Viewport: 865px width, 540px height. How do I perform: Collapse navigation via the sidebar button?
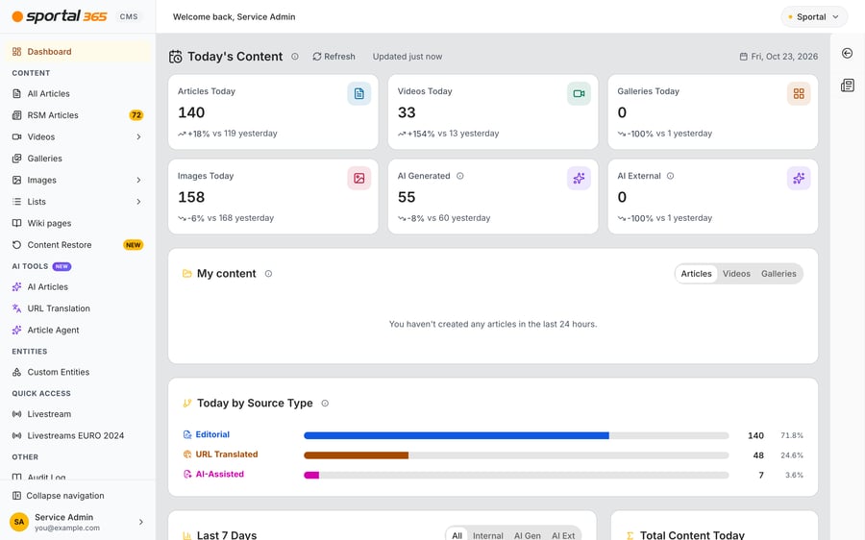tap(59, 496)
